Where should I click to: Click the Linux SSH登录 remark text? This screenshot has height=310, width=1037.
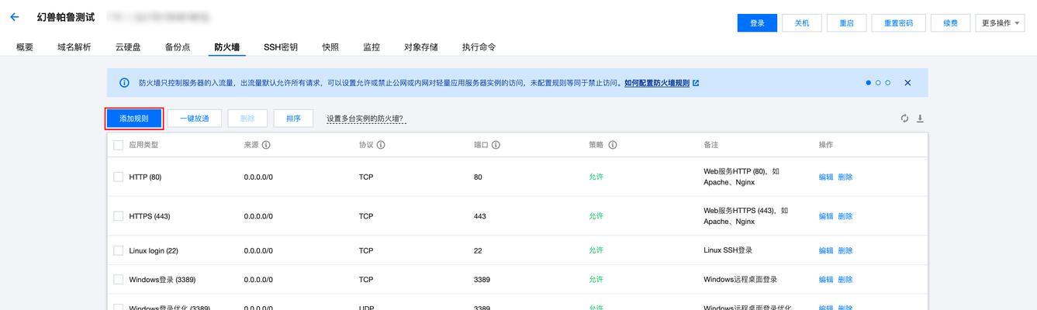[728, 250]
